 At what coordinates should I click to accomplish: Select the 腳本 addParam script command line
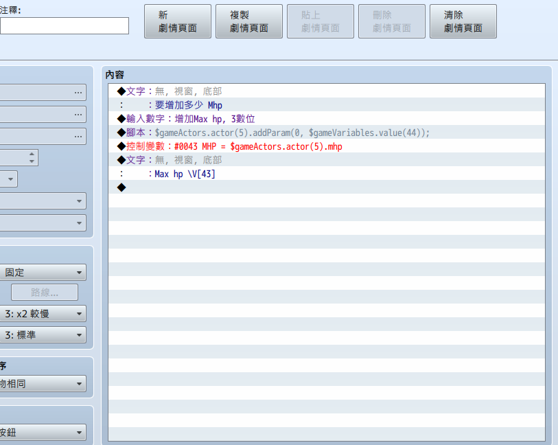tap(327, 133)
